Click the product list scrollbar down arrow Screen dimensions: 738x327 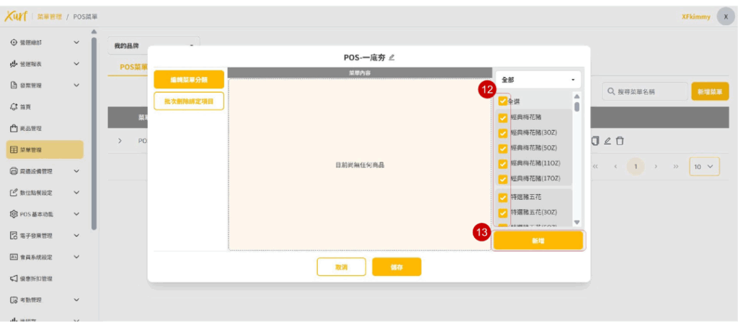(577, 222)
